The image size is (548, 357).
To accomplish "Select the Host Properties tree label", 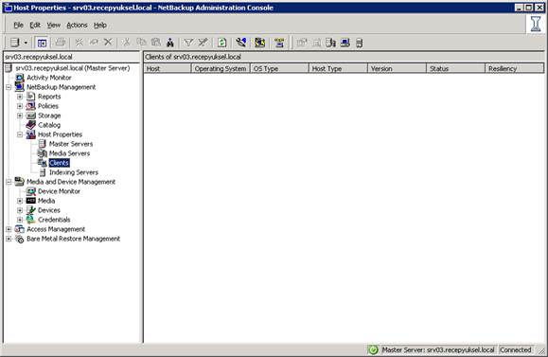I will click(61, 134).
